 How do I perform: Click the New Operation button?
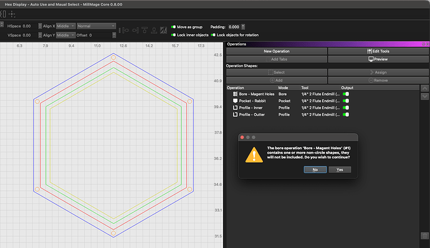click(x=277, y=51)
